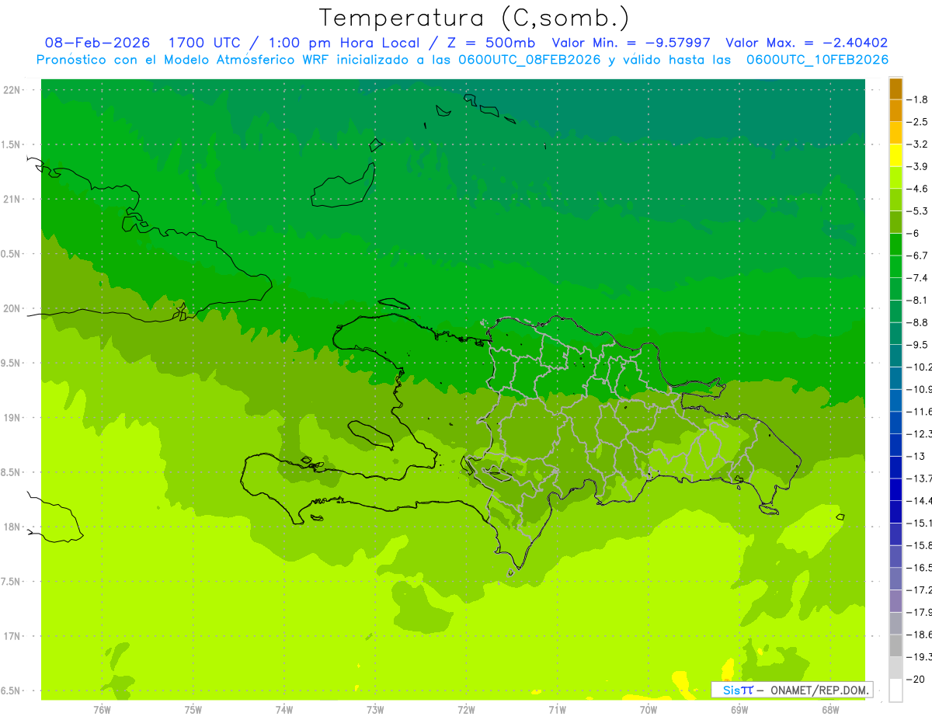Click the 71W longitude axis label
Image resolution: width=932 pixels, height=720 pixels.
557,710
